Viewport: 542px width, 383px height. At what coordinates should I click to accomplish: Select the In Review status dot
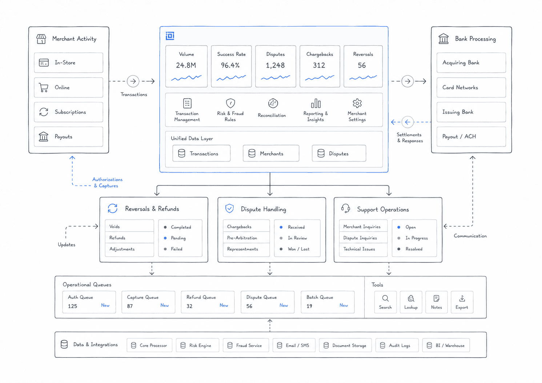[281, 238]
